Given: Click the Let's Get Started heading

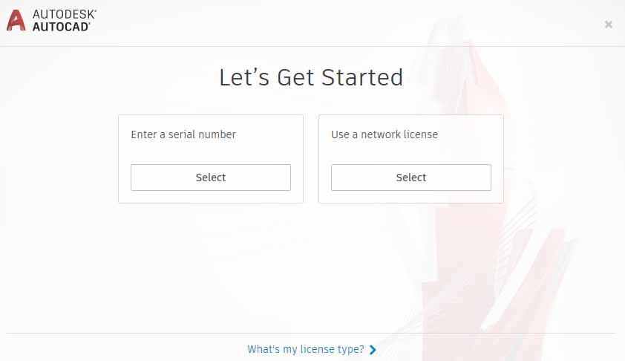Looking at the screenshot, I should click(x=311, y=77).
